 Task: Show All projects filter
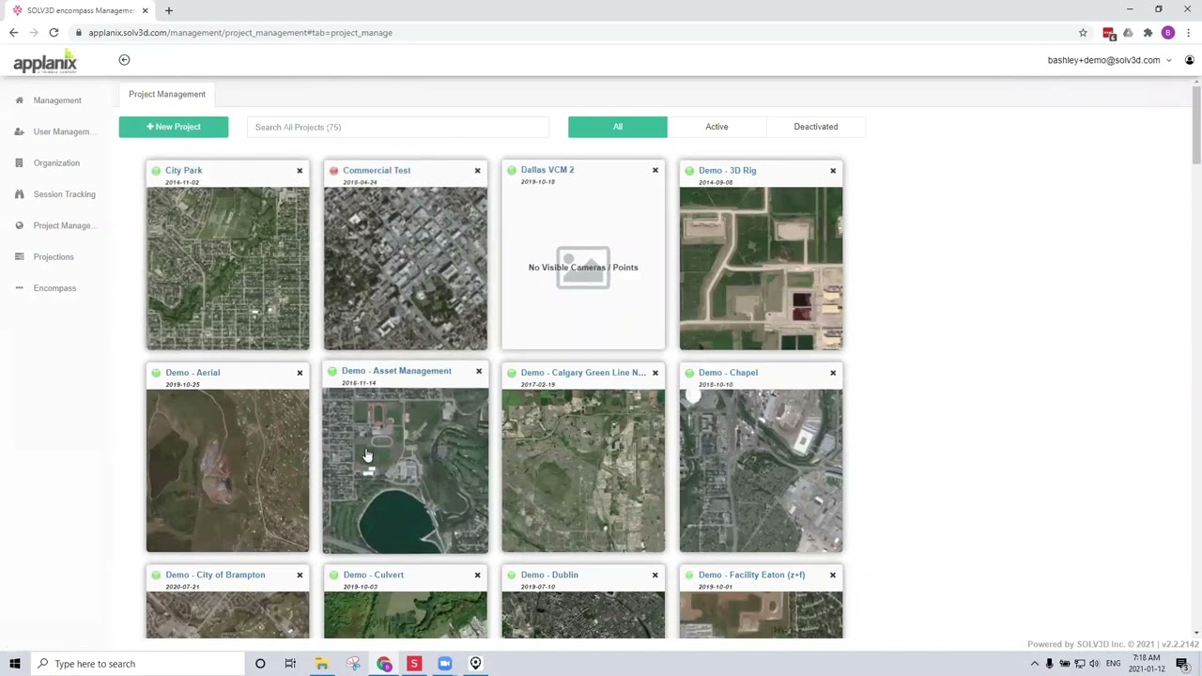coord(618,127)
